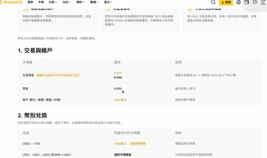Image resolution: width=267 pixels, height=158 pixels.
Task: Open the user profile icon
Action: coord(238,2)
